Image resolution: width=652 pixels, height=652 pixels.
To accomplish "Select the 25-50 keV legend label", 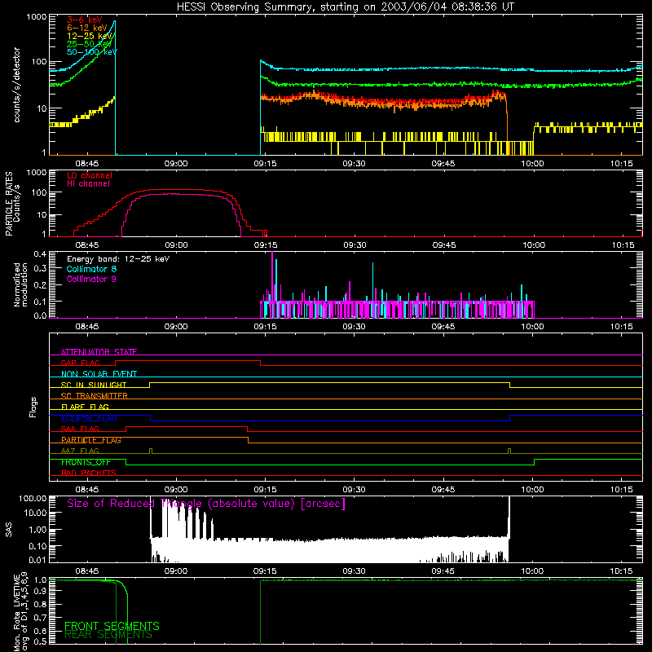I will point(90,44).
